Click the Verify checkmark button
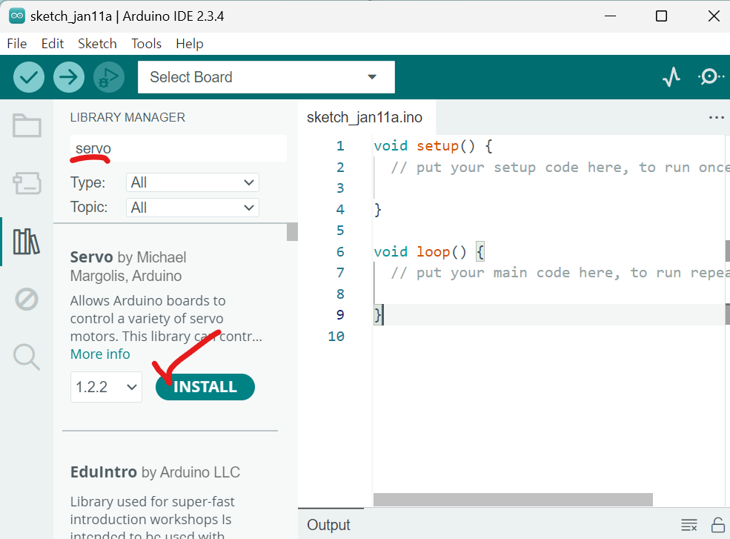The image size is (730, 539). [29, 77]
